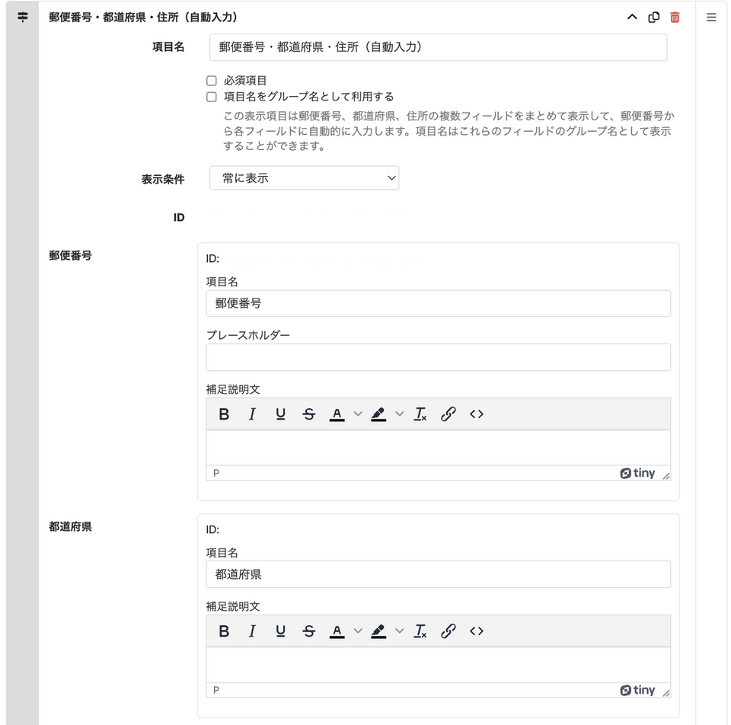
Task: Insert a link in the 郵便番号 editor
Action: pyautogui.click(x=448, y=414)
